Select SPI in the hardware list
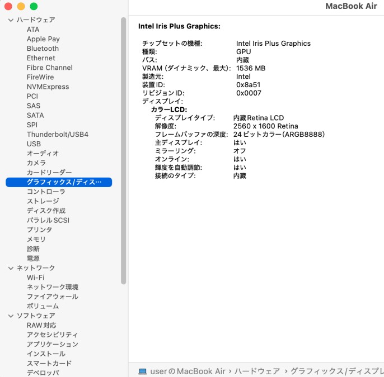This screenshot has height=377, width=384. pos(32,125)
